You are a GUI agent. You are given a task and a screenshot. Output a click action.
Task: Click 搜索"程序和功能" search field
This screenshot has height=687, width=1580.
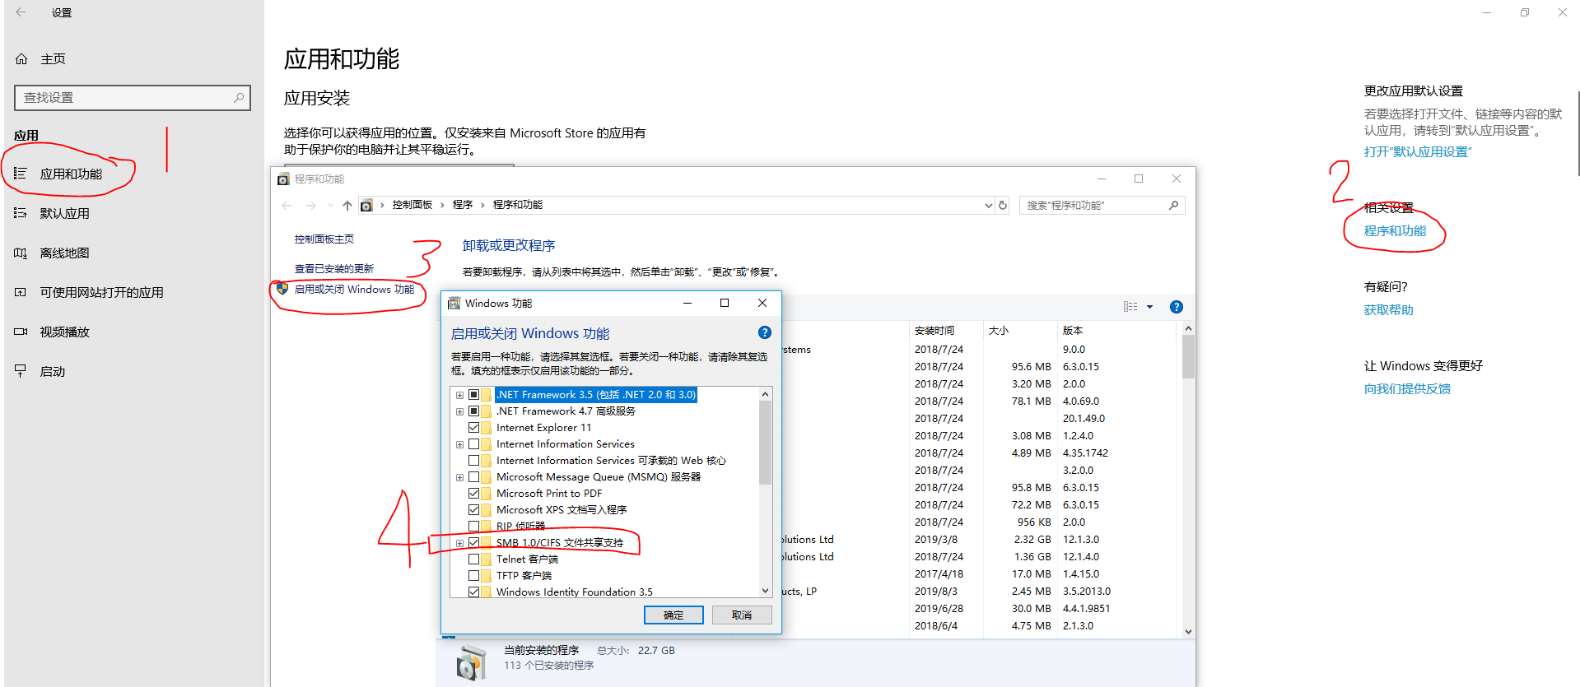tap(1102, 206)
